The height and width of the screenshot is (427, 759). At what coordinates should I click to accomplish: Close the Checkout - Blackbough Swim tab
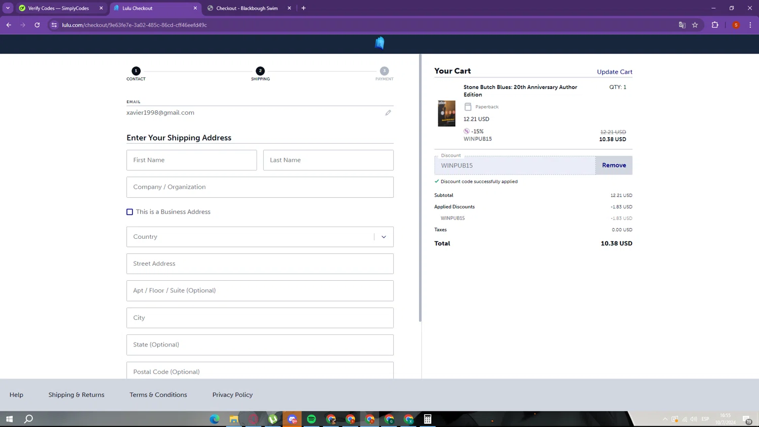click(289, 8)
